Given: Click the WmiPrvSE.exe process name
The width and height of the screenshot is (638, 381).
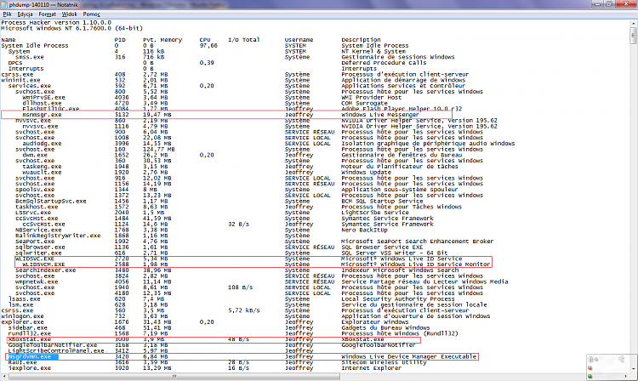Looking at the screenshot, I should [x=43, y=98].
